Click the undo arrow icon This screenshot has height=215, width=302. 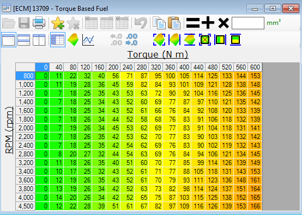click(x=141, y=23)
